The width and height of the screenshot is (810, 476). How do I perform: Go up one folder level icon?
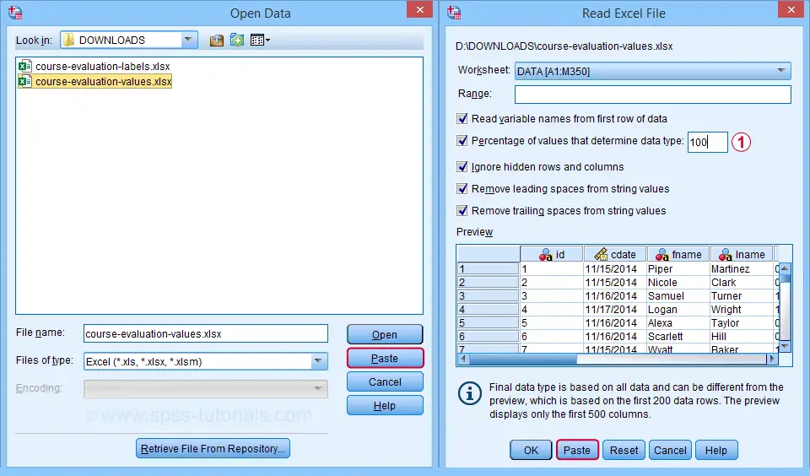click(217, 40)
